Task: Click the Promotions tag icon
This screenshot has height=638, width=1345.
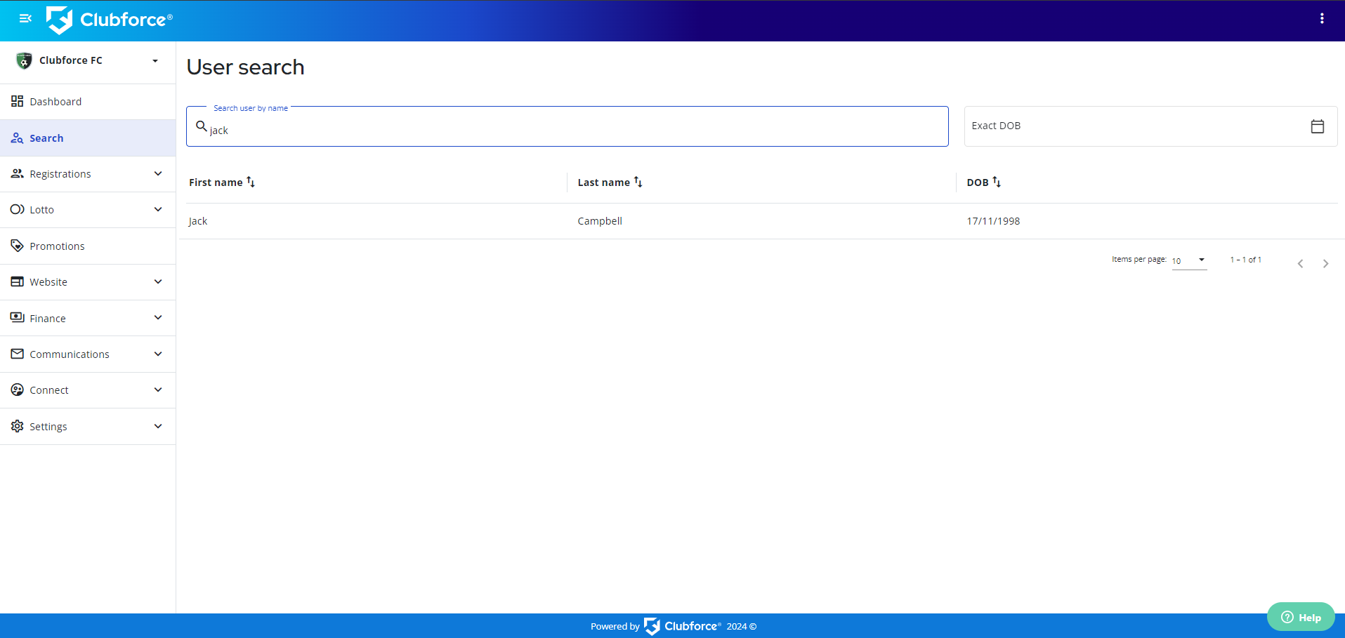Action: [x=18, y=246]
